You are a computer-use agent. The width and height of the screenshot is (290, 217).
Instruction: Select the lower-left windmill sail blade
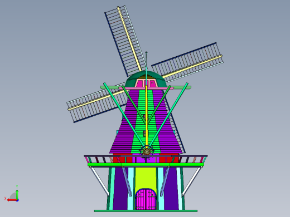(x=98, y=103)
